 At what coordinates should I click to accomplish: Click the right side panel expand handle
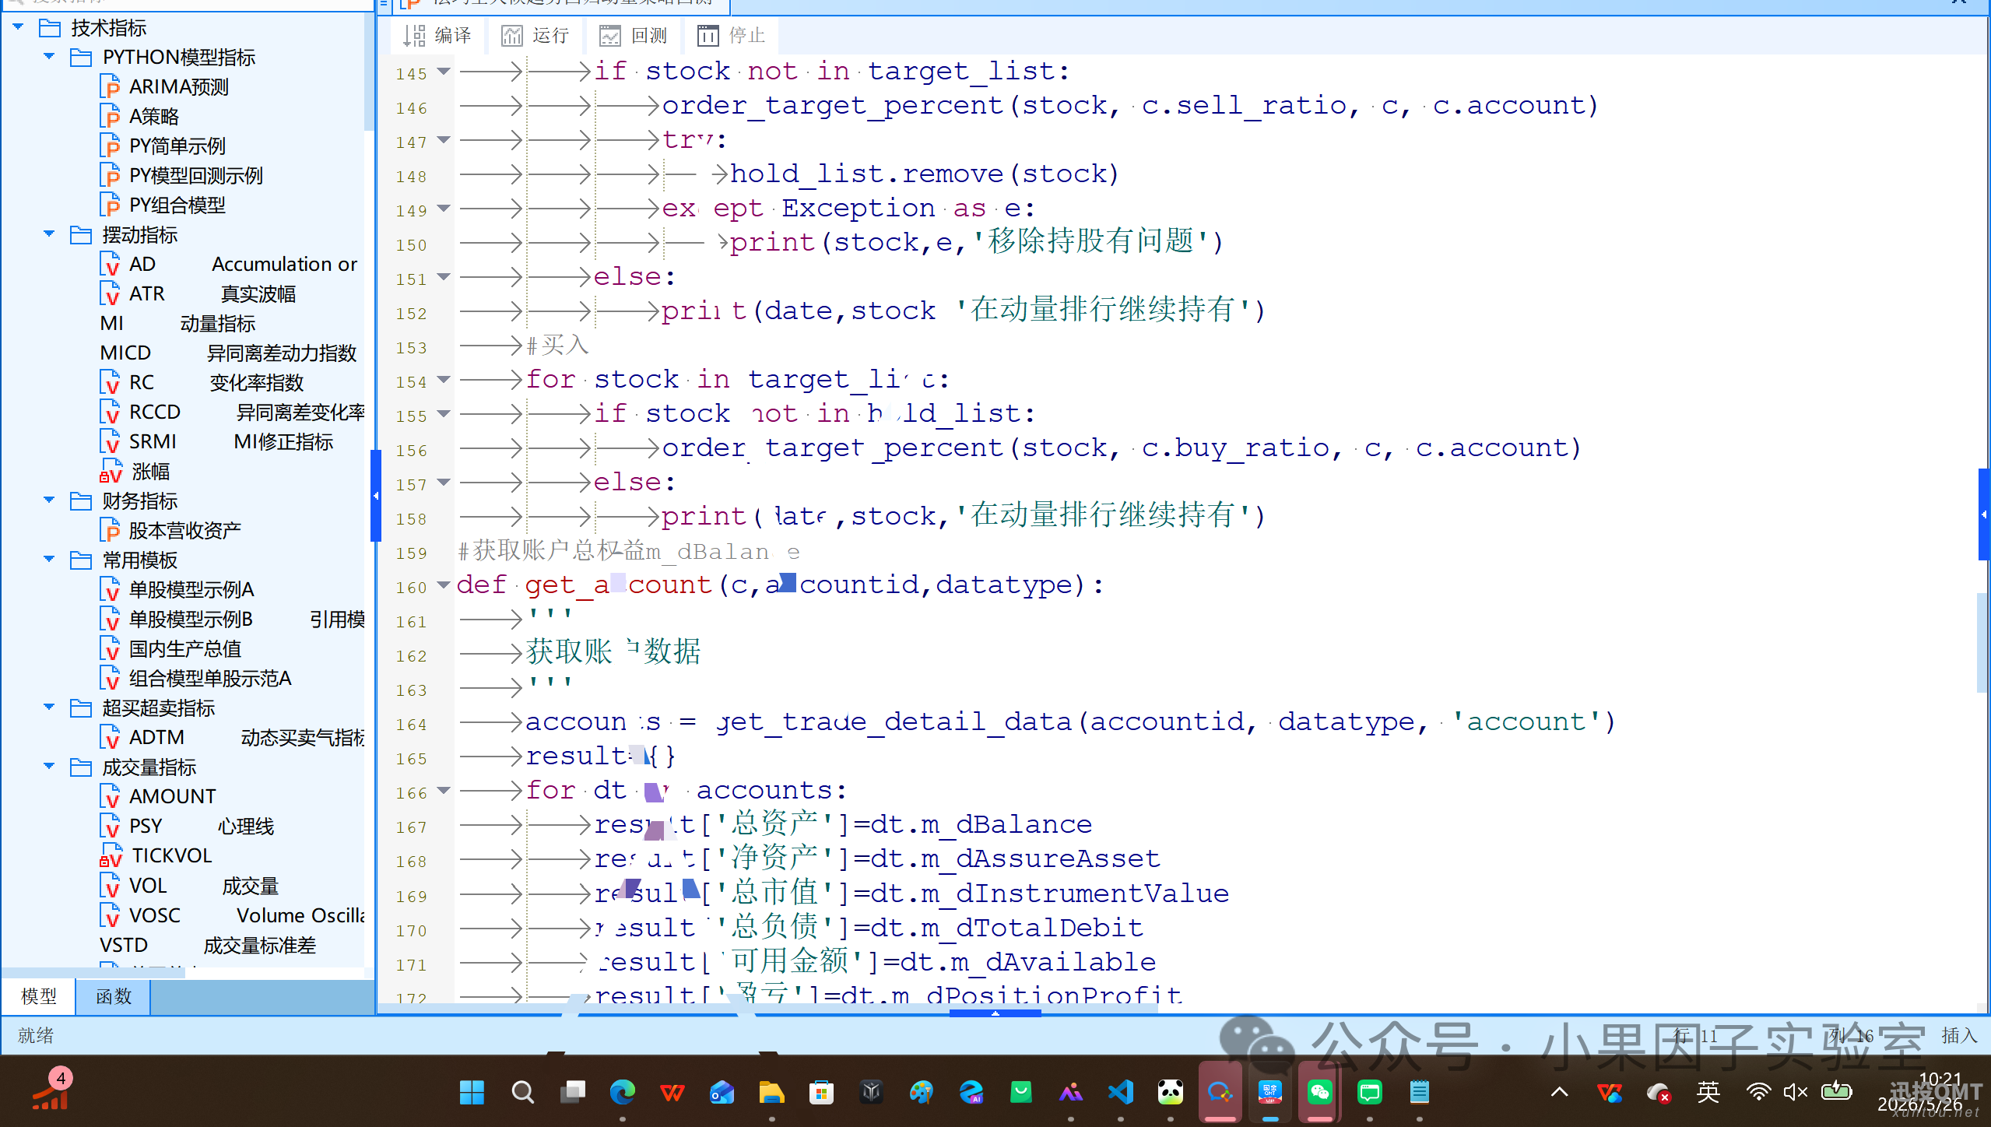click(x=1984, y=514)
